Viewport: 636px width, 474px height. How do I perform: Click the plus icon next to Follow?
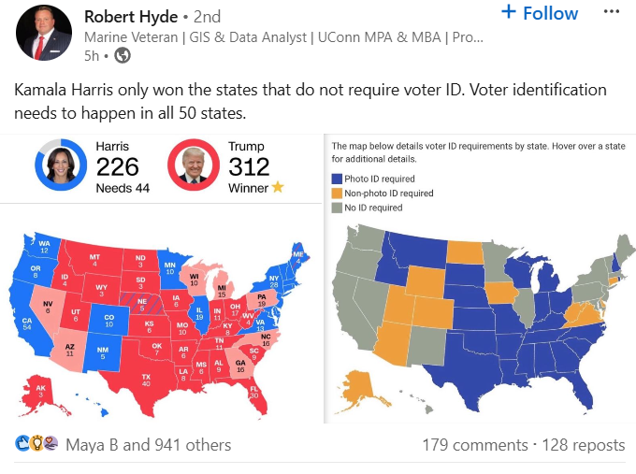tap(509, 12)
